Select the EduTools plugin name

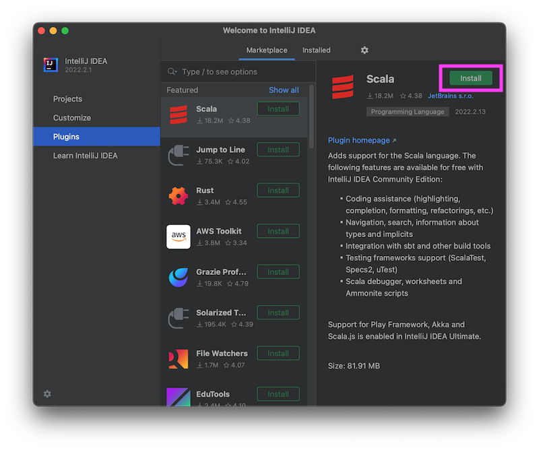(213, 394)
